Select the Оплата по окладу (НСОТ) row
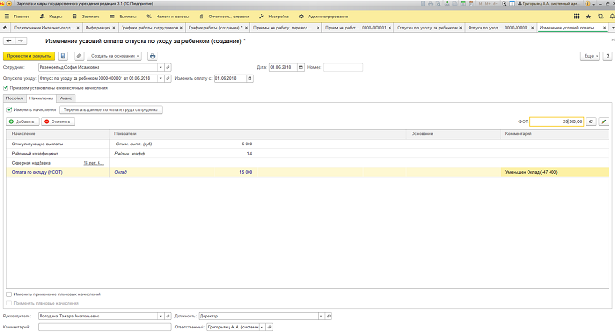 307,172
